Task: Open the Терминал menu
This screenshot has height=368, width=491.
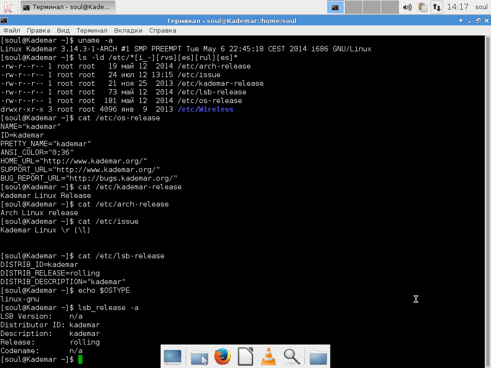Action: pos(92,30)
